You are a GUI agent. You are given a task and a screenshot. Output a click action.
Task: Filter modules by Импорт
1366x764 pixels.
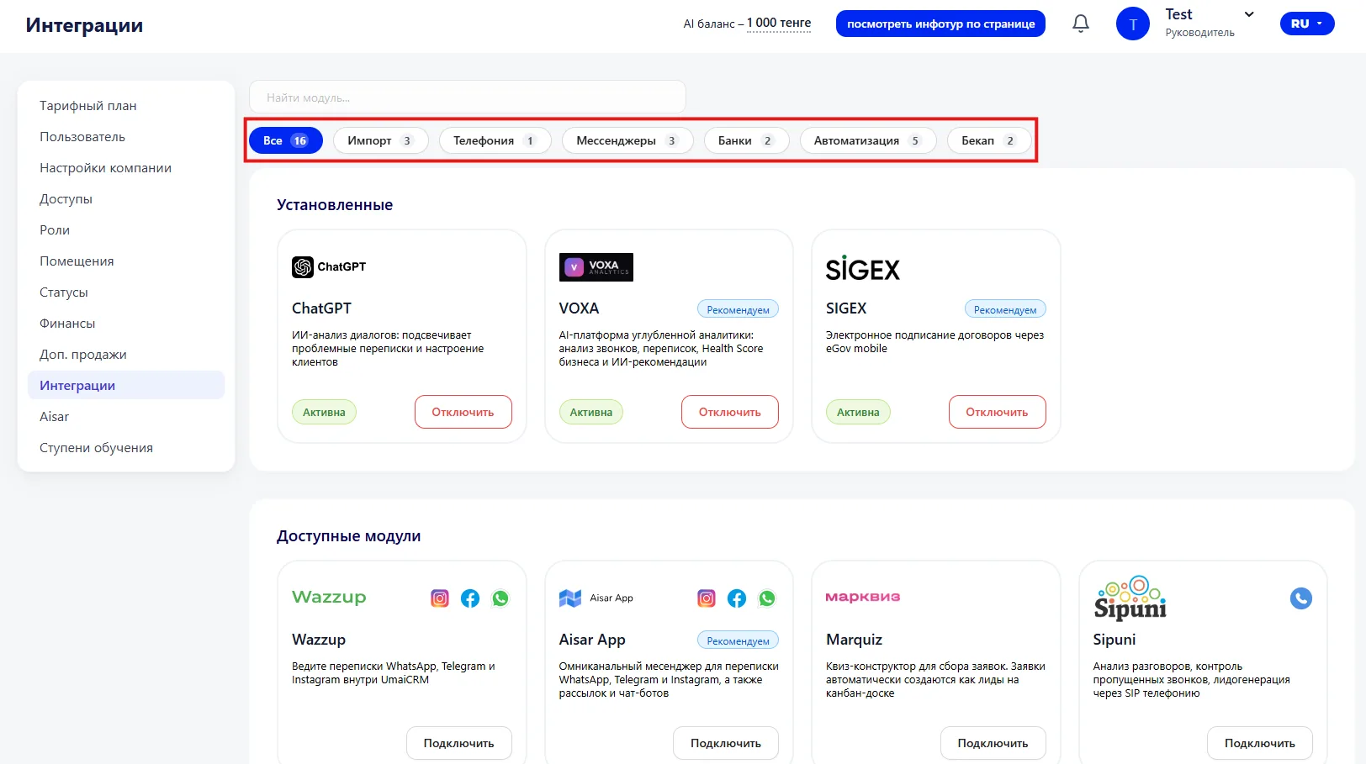point(381,140)
